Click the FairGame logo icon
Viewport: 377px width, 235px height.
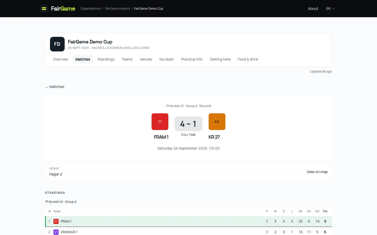[x=44, y=9]
